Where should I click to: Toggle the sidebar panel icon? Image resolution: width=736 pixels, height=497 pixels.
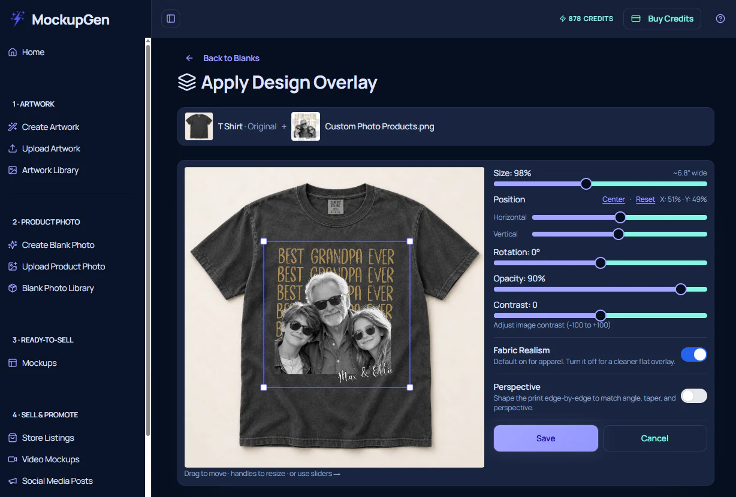(x=171, y=19)
